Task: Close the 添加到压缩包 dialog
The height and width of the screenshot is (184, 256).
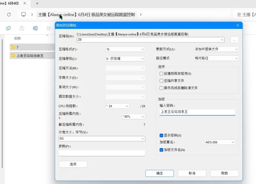Action: pos(238,25)
